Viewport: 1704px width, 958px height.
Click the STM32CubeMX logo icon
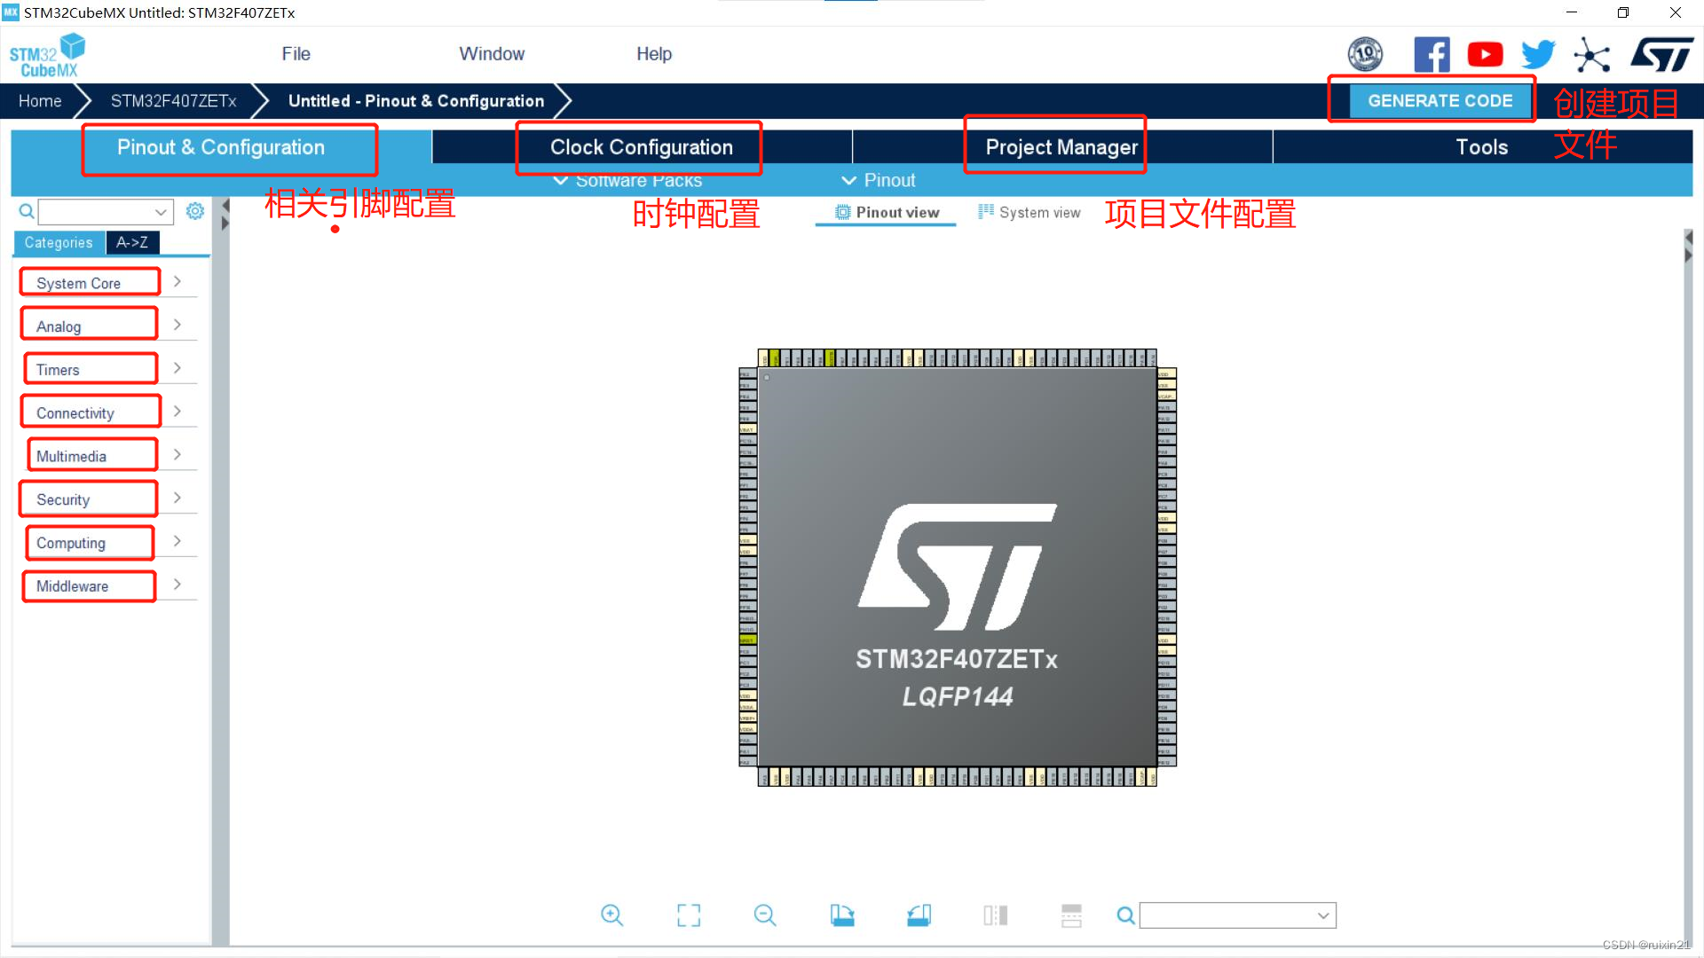tap(48, 55)
